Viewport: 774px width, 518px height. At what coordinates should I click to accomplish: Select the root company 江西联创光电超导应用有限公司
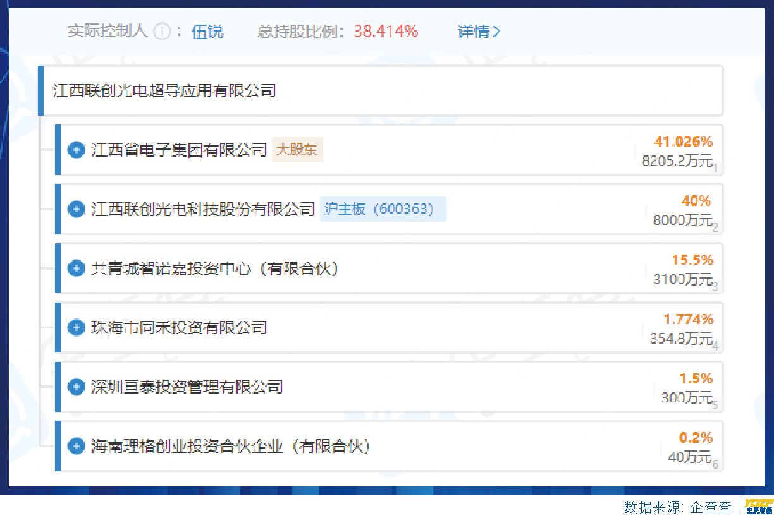tap(165, 91)
